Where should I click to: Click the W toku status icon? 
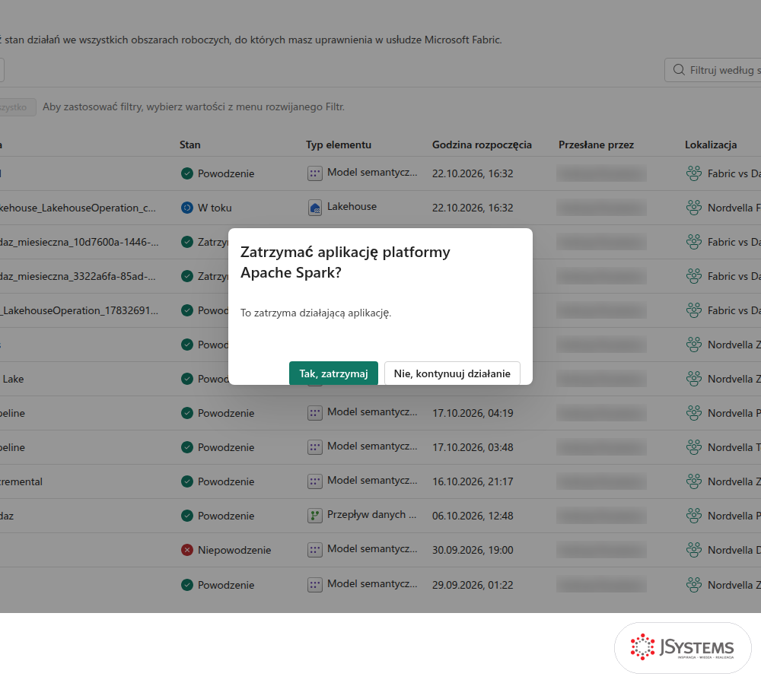[x=187, y=208]
